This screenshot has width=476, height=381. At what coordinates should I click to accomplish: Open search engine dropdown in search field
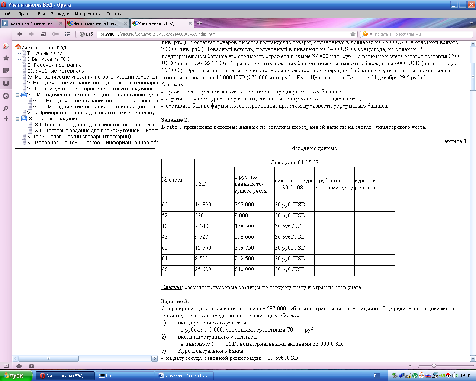(x=371, y=34)
